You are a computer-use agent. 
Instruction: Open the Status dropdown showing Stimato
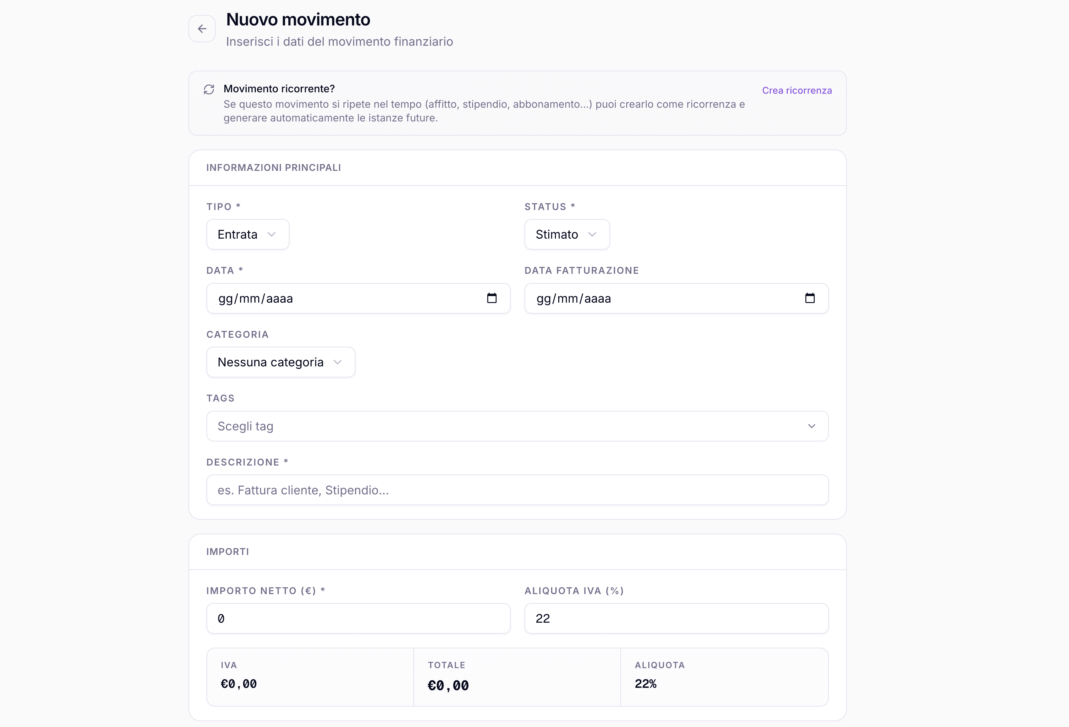click(x=567, y=235)
